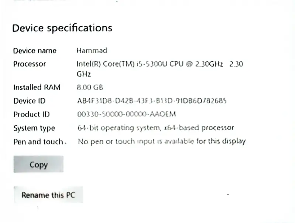Select the Device ID value starting AB4F31D8
This screenshot has height=223, width=295.
[x=151, y=101]
